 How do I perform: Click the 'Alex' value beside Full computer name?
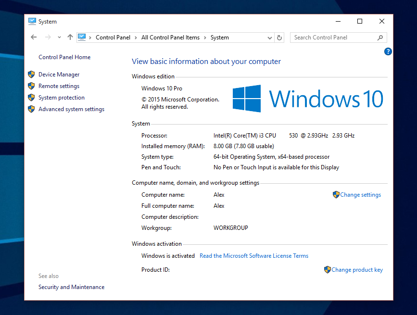coord(219,206)
